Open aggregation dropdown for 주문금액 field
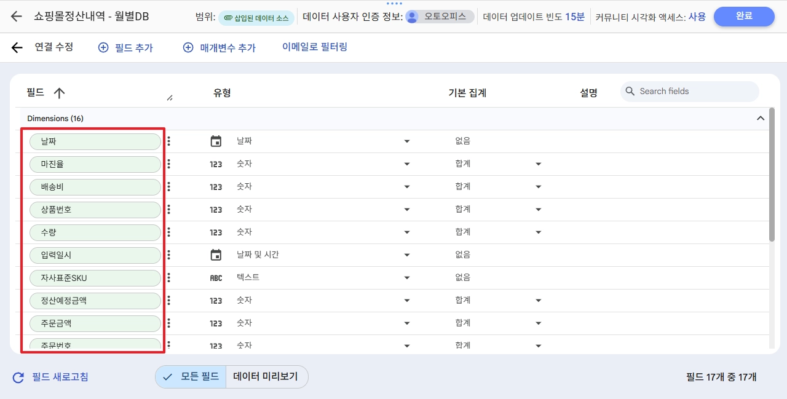 pyautogui.click(x=539, y=323)
